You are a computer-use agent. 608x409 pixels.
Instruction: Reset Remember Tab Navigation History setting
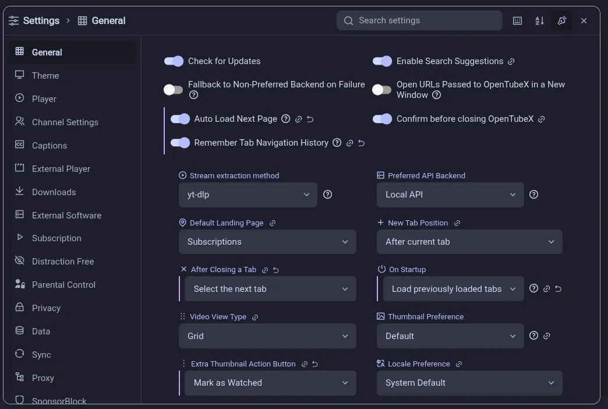tap(361, 143)
